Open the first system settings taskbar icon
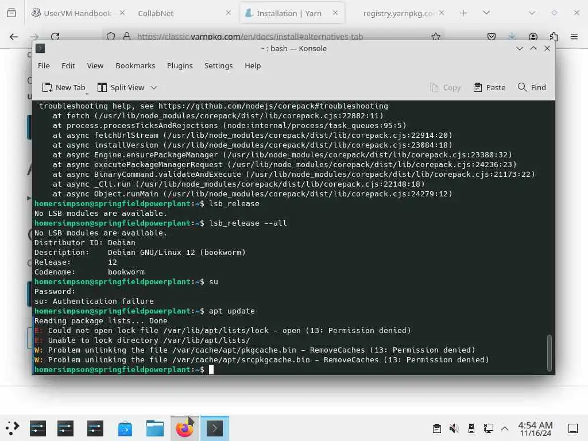The image size is (588, 441). pyautogui.click(x=38, y=428)
